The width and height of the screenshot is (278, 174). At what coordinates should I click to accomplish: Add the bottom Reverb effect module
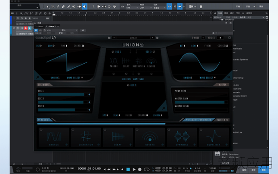163,145
